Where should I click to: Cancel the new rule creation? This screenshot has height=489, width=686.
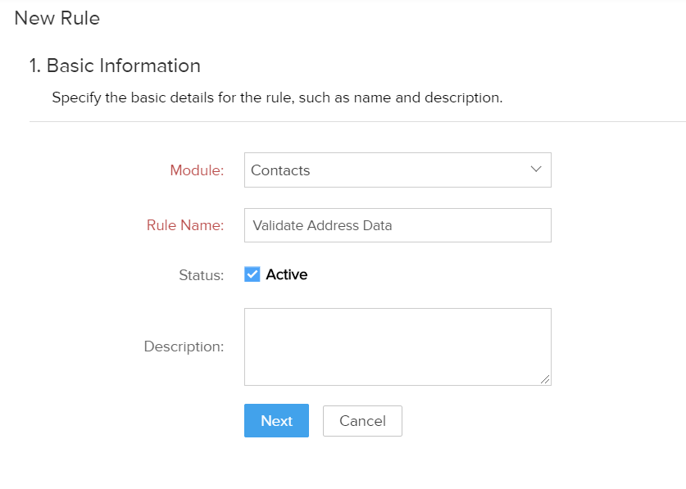pos(362,421)
